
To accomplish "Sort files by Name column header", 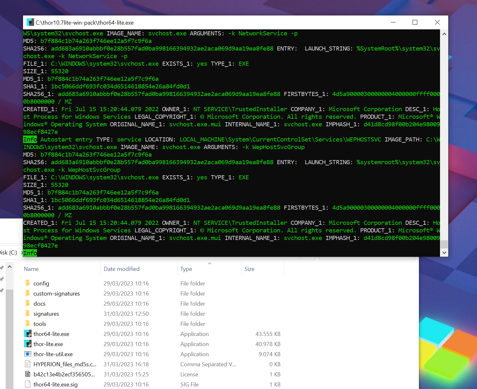I will pyautogui.click(x=31, y=269).
